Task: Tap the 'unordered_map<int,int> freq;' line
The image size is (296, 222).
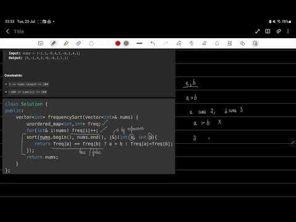Action: click(64, 124)
